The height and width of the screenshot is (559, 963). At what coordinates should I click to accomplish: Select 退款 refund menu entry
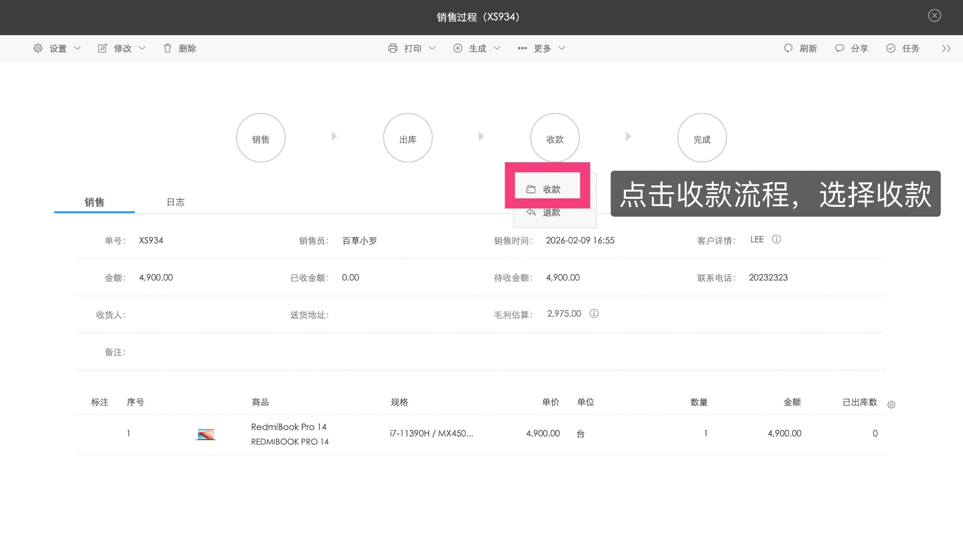point(551,212)
